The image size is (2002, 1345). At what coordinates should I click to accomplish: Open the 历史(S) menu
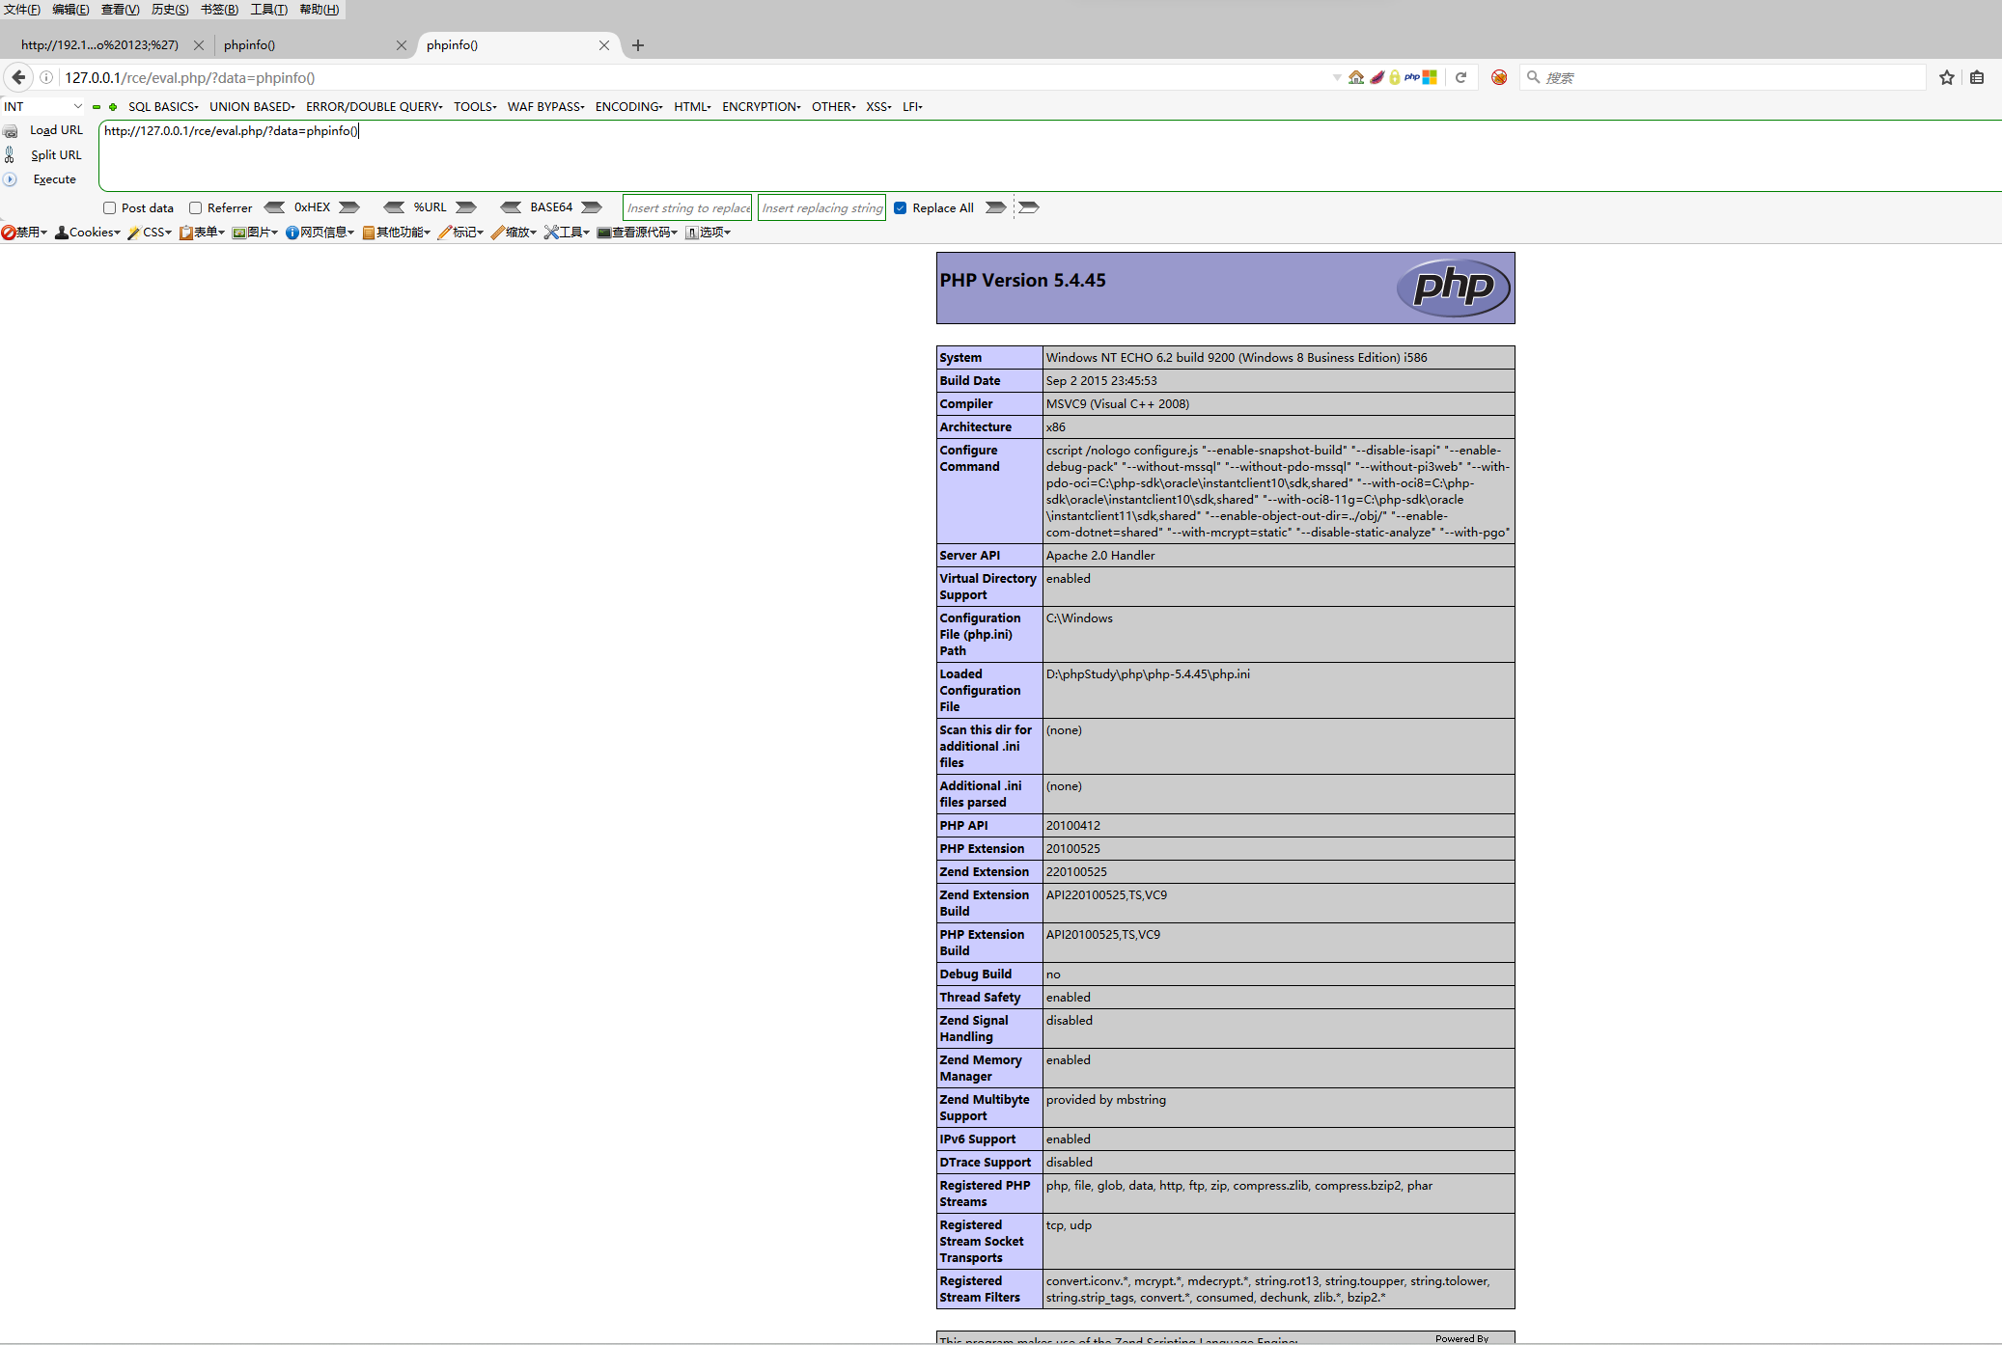[x=170, y=10]
